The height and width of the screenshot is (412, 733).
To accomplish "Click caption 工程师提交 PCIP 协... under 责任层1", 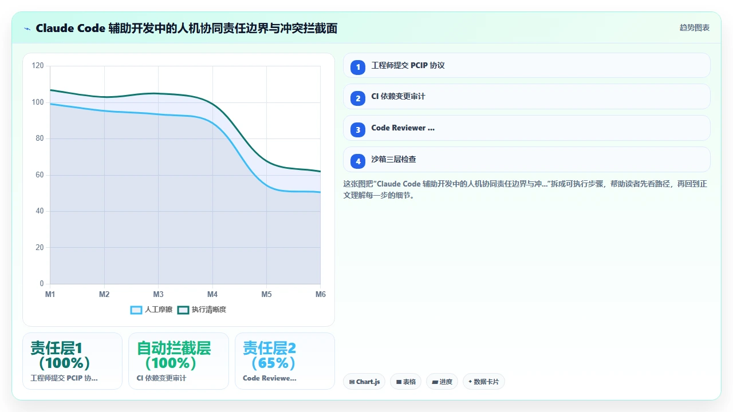I will [x=64, y=378].
